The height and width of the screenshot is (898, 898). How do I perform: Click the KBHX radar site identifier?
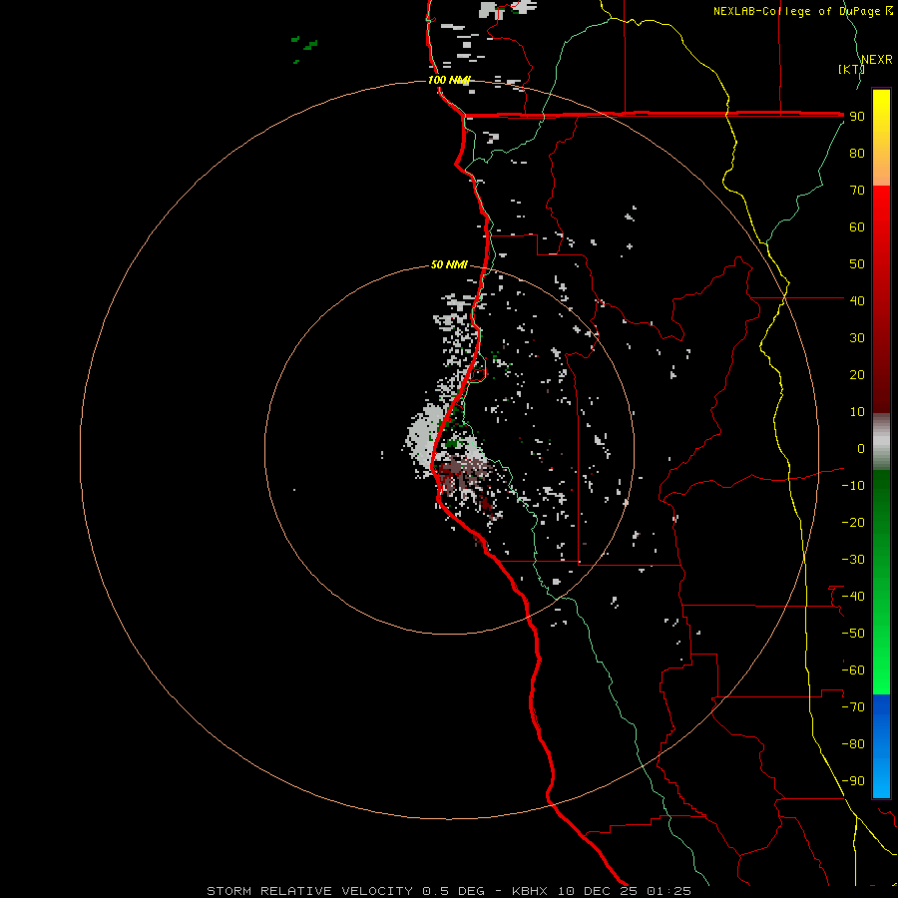[530, 891]
